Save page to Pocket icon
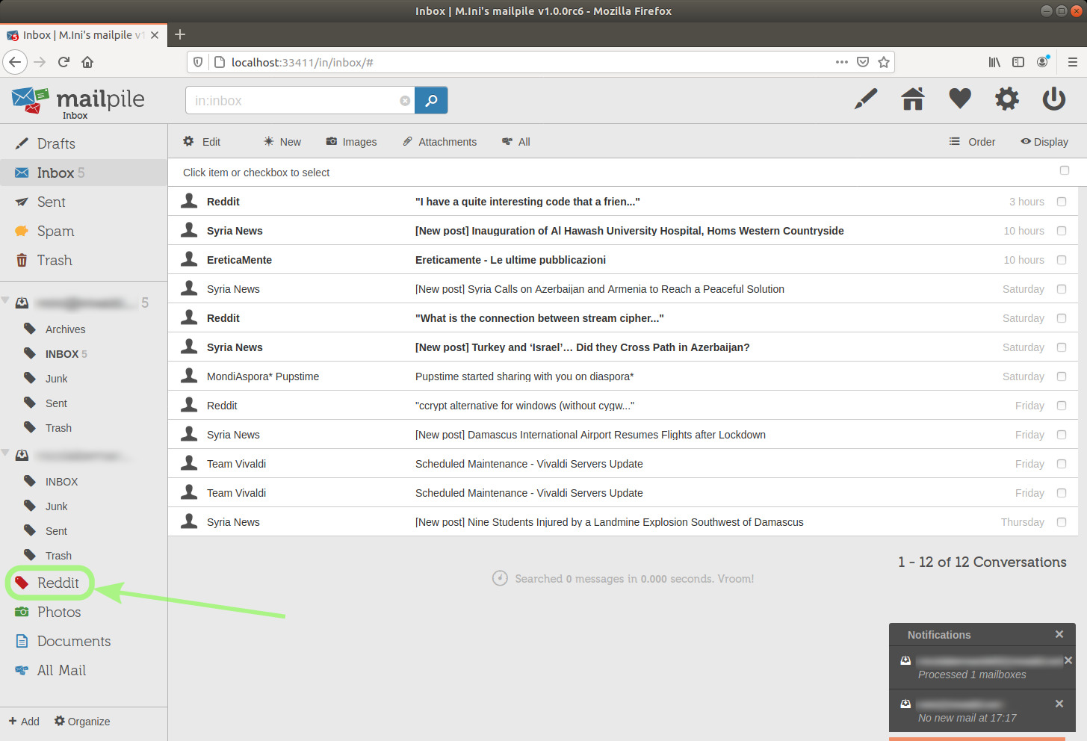Image resolution: width=1087 pixels, height=741 pixels. pos(863,62)
